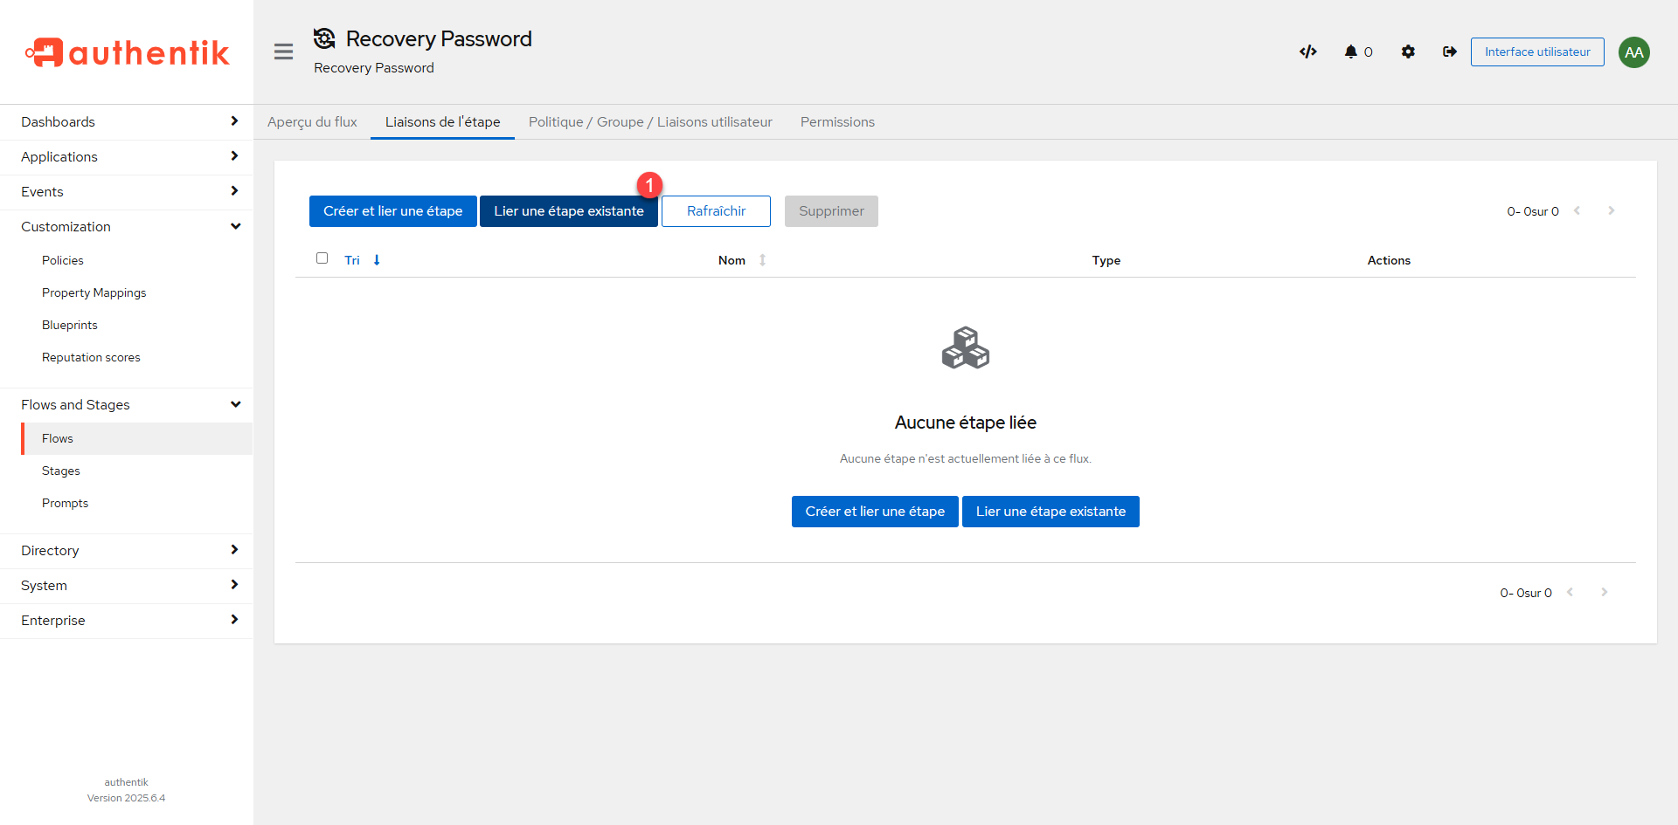Toggle the hamburger sidebar menu
Screen dimensions: 1678x825
click(283, 52)
